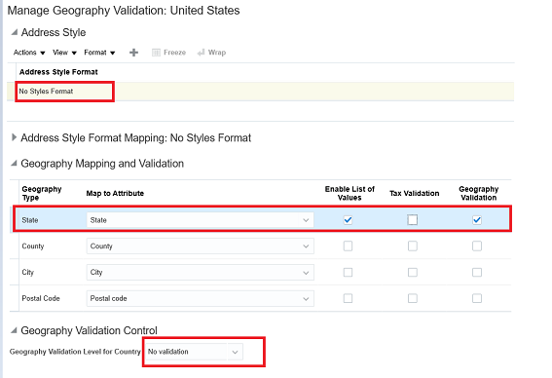Image resolution: width=552 pixels, height=378 pixels.
Task: Check Tax Validation for State row
Action: 413,220
